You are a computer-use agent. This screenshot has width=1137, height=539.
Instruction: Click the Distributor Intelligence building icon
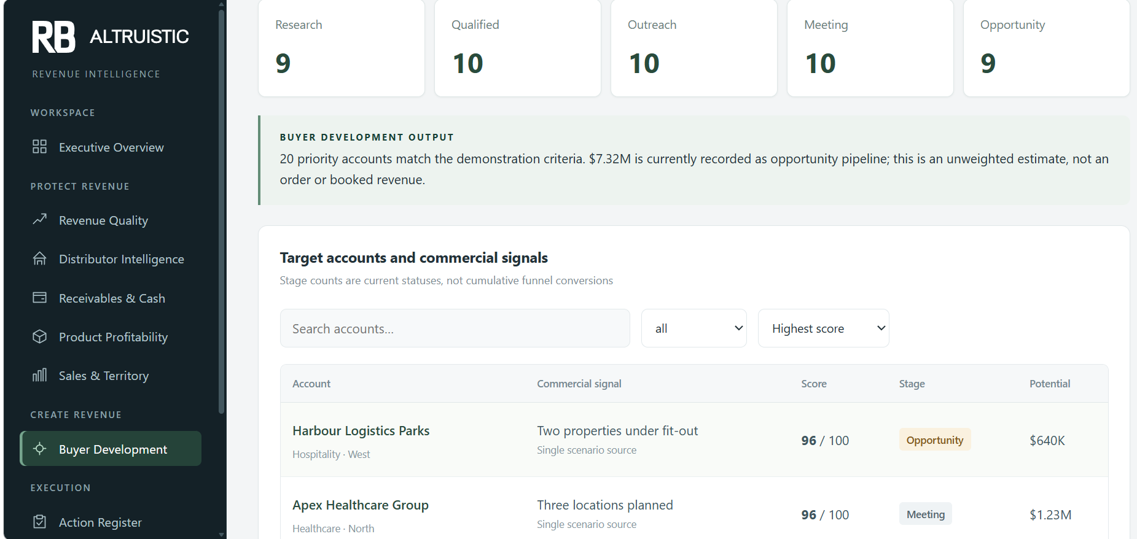(x=40, y=258)
